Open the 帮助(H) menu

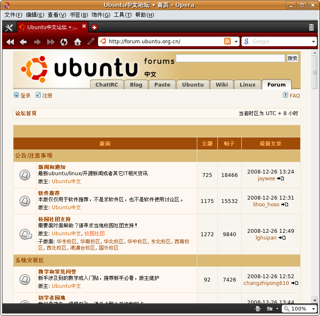(x=145, y=15)
